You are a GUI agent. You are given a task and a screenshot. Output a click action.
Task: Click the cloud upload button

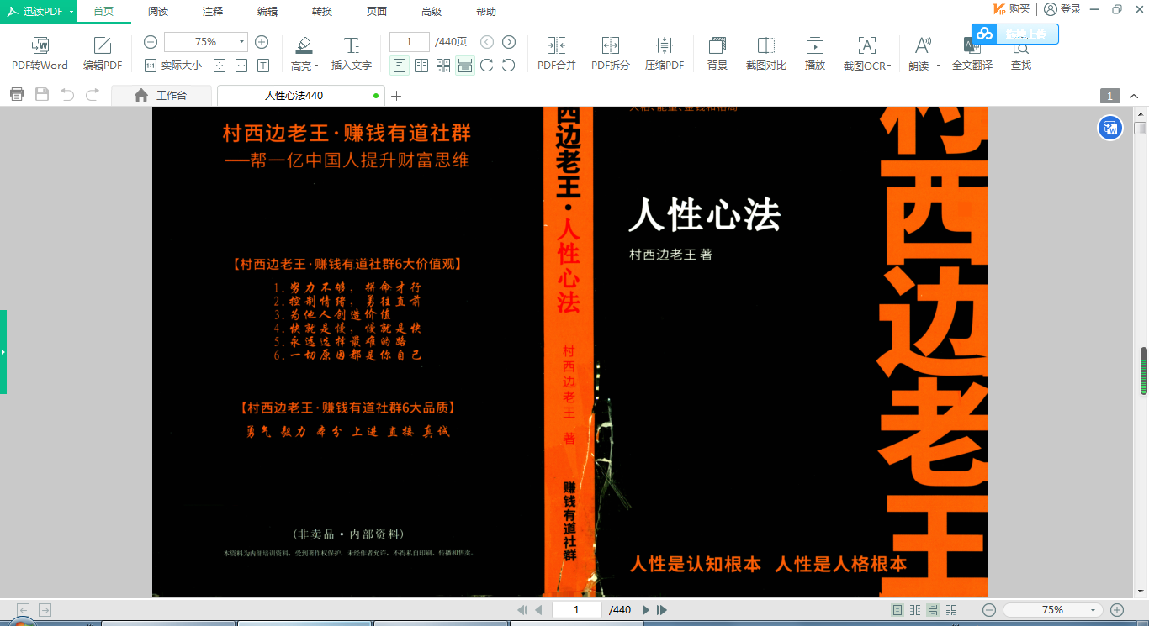pos(1015,34)
